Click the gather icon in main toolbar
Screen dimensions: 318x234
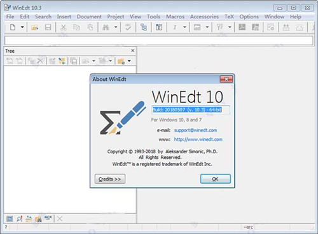point(286,27)
